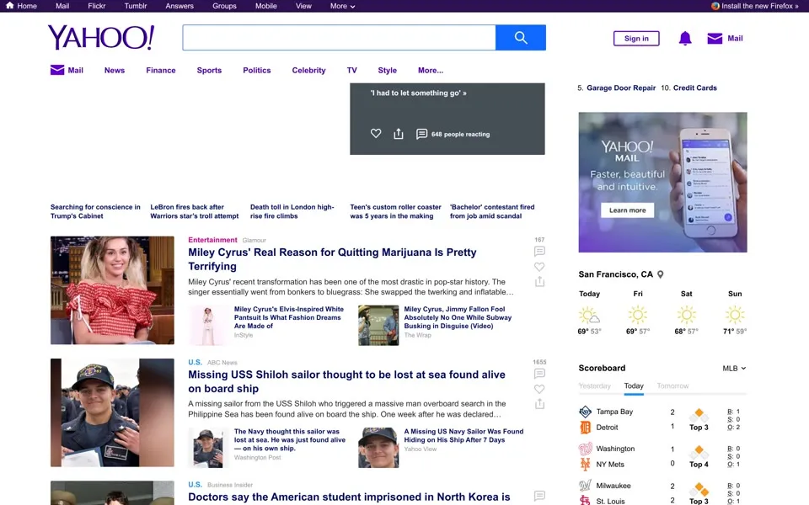Open Tumblr from top bar
Image resolution: width=809 pixels, height=505 pixels.
click(135, 6)
